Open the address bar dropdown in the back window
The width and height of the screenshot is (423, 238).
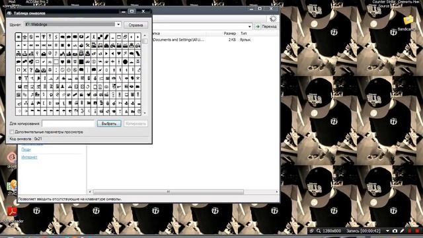tap(250, 26)
